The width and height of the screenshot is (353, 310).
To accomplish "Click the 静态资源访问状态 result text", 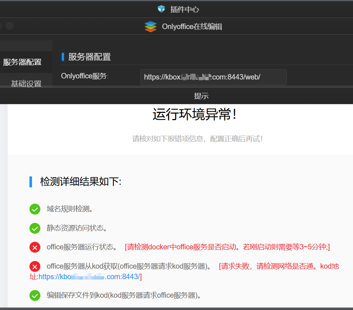I will [77, 228].
